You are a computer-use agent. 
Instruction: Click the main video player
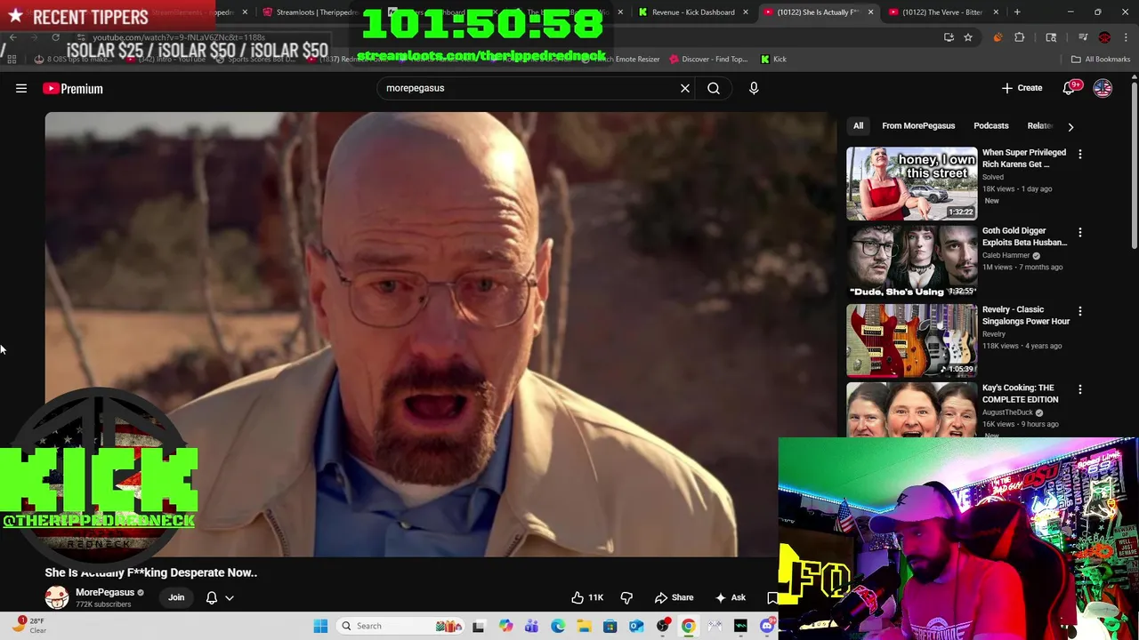tap(440, 334)
